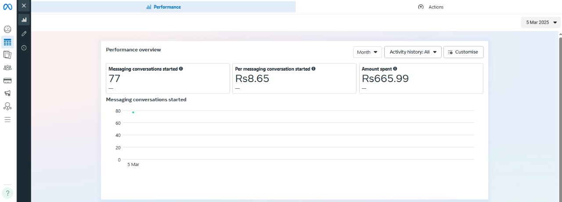Select the pencil Edit icon
562x202 pixels.
tap(24, 34)
